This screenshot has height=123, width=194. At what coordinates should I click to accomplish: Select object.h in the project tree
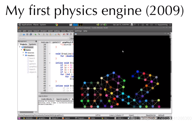[x=33, y=72]
